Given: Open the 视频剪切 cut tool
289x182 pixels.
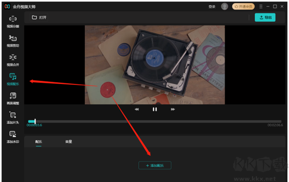Looking at the screenshot, I should [x=13, y=41].
